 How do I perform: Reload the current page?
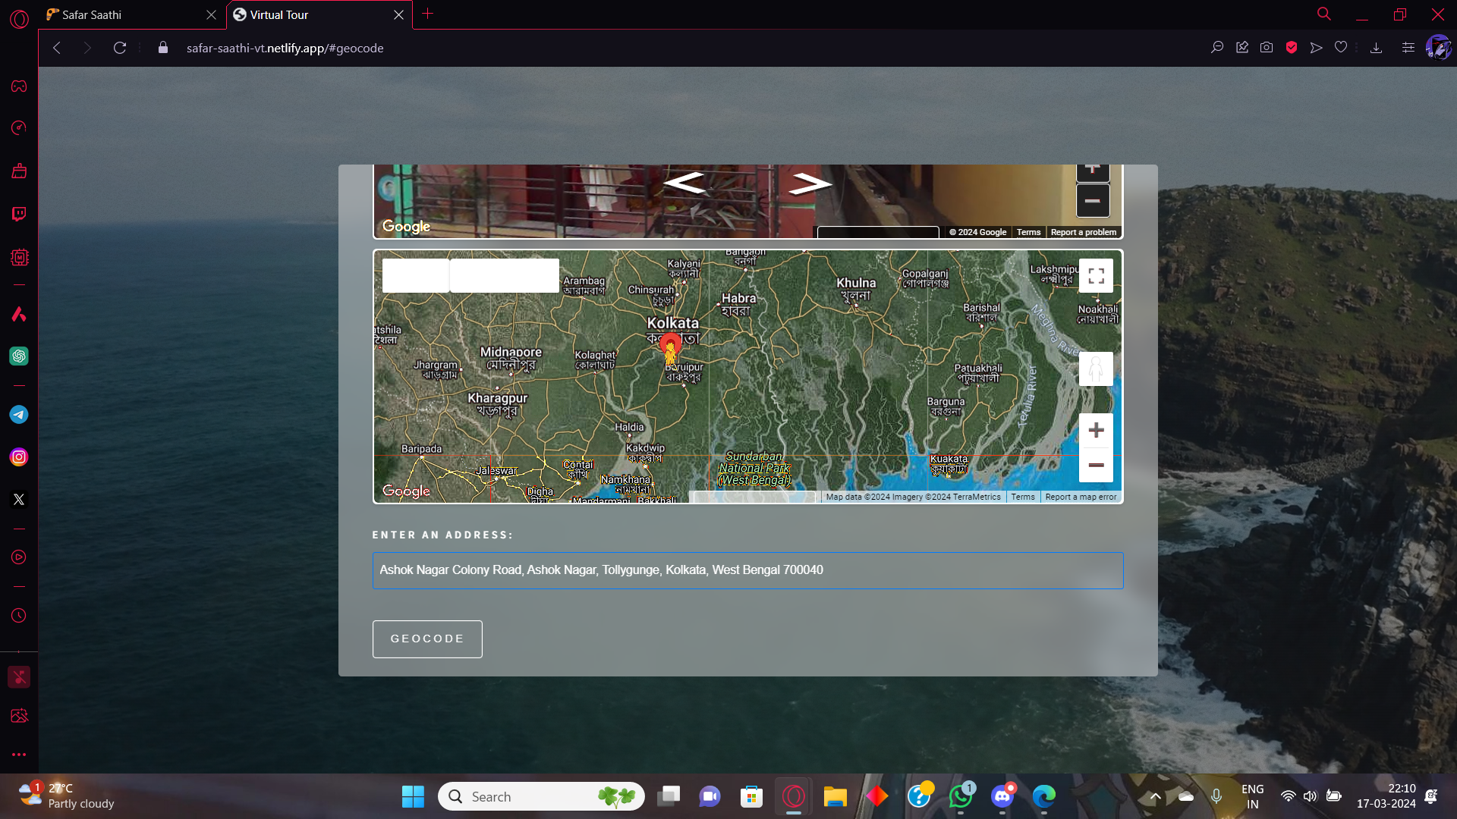coord(120,48)
